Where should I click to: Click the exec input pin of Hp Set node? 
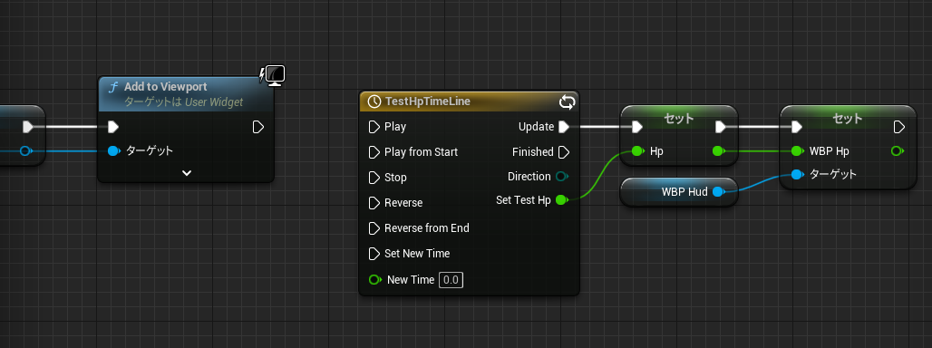[x=637, y=127]
